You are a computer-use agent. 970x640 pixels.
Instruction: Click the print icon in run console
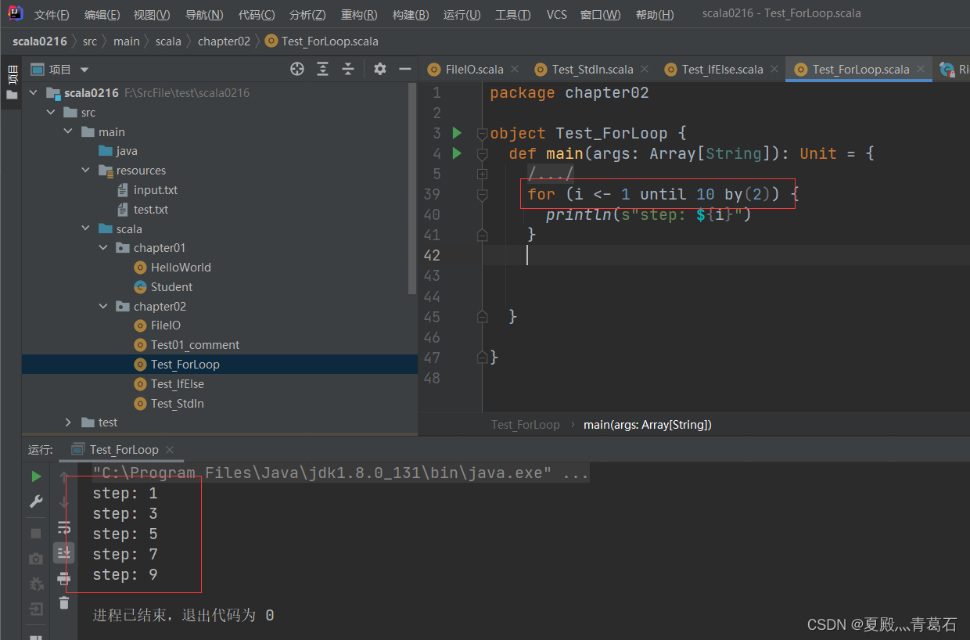point(64,578)
